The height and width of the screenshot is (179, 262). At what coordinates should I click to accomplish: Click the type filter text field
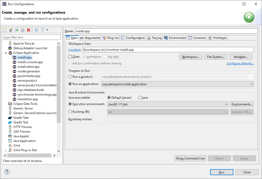coord(32,37)
